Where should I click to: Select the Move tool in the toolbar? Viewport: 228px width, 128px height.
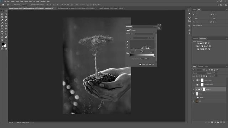point(2,11)
